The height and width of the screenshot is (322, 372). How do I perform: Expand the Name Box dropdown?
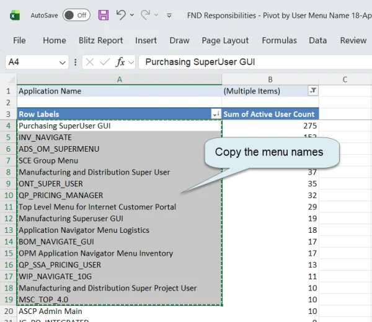tap(63, 63)
